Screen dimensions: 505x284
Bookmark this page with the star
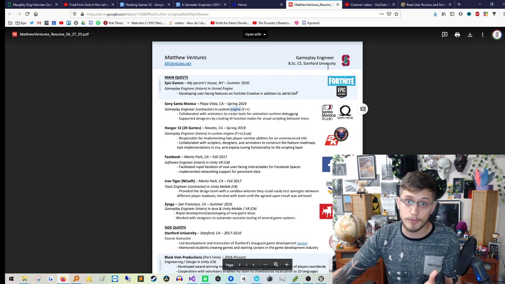396,14
